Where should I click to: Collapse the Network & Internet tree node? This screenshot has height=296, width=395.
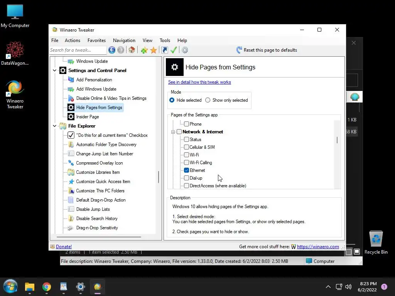point(173,132)
